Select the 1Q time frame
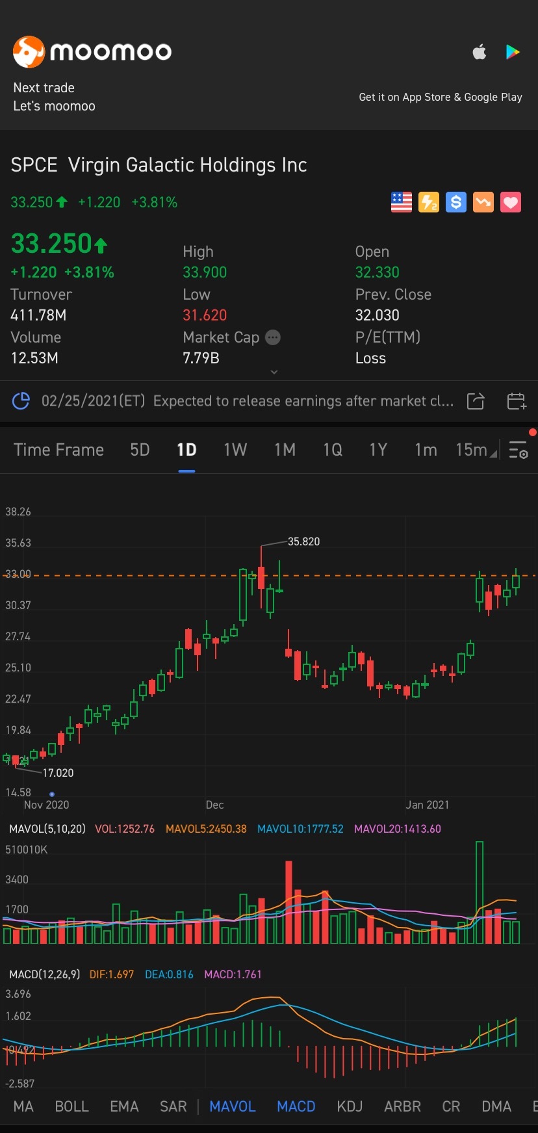The width and height of the screenshot is (538, 1133). coord(333,450)
